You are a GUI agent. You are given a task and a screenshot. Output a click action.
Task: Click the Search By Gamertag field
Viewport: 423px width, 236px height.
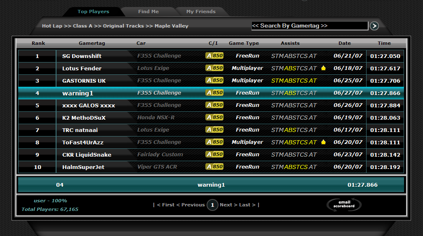[x=309, y=26]
